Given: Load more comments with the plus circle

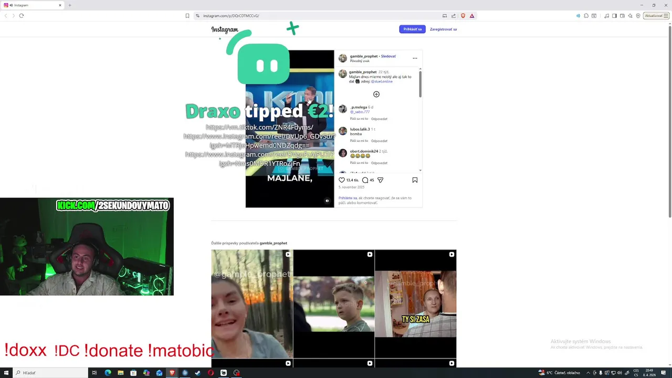Looking at the screenshot, I should click(376, 94).
